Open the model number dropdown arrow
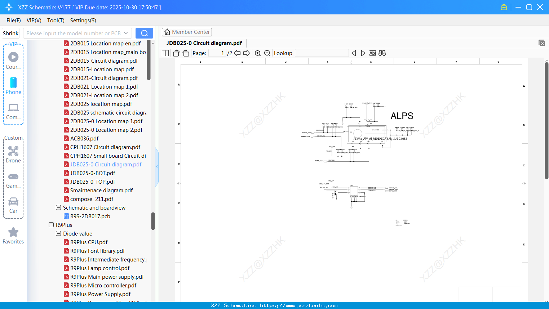The image size is (549, 309). pyautogui.click(x=126, y=33)
